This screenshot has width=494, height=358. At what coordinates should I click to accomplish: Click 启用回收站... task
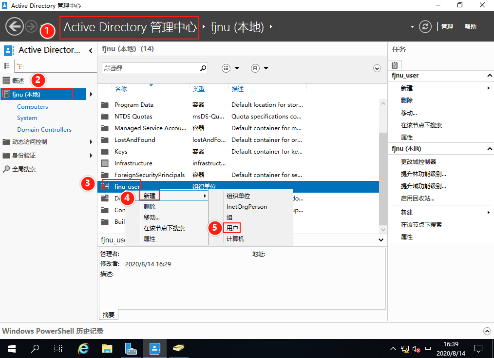pyautogui.click(x=418, y=199)
